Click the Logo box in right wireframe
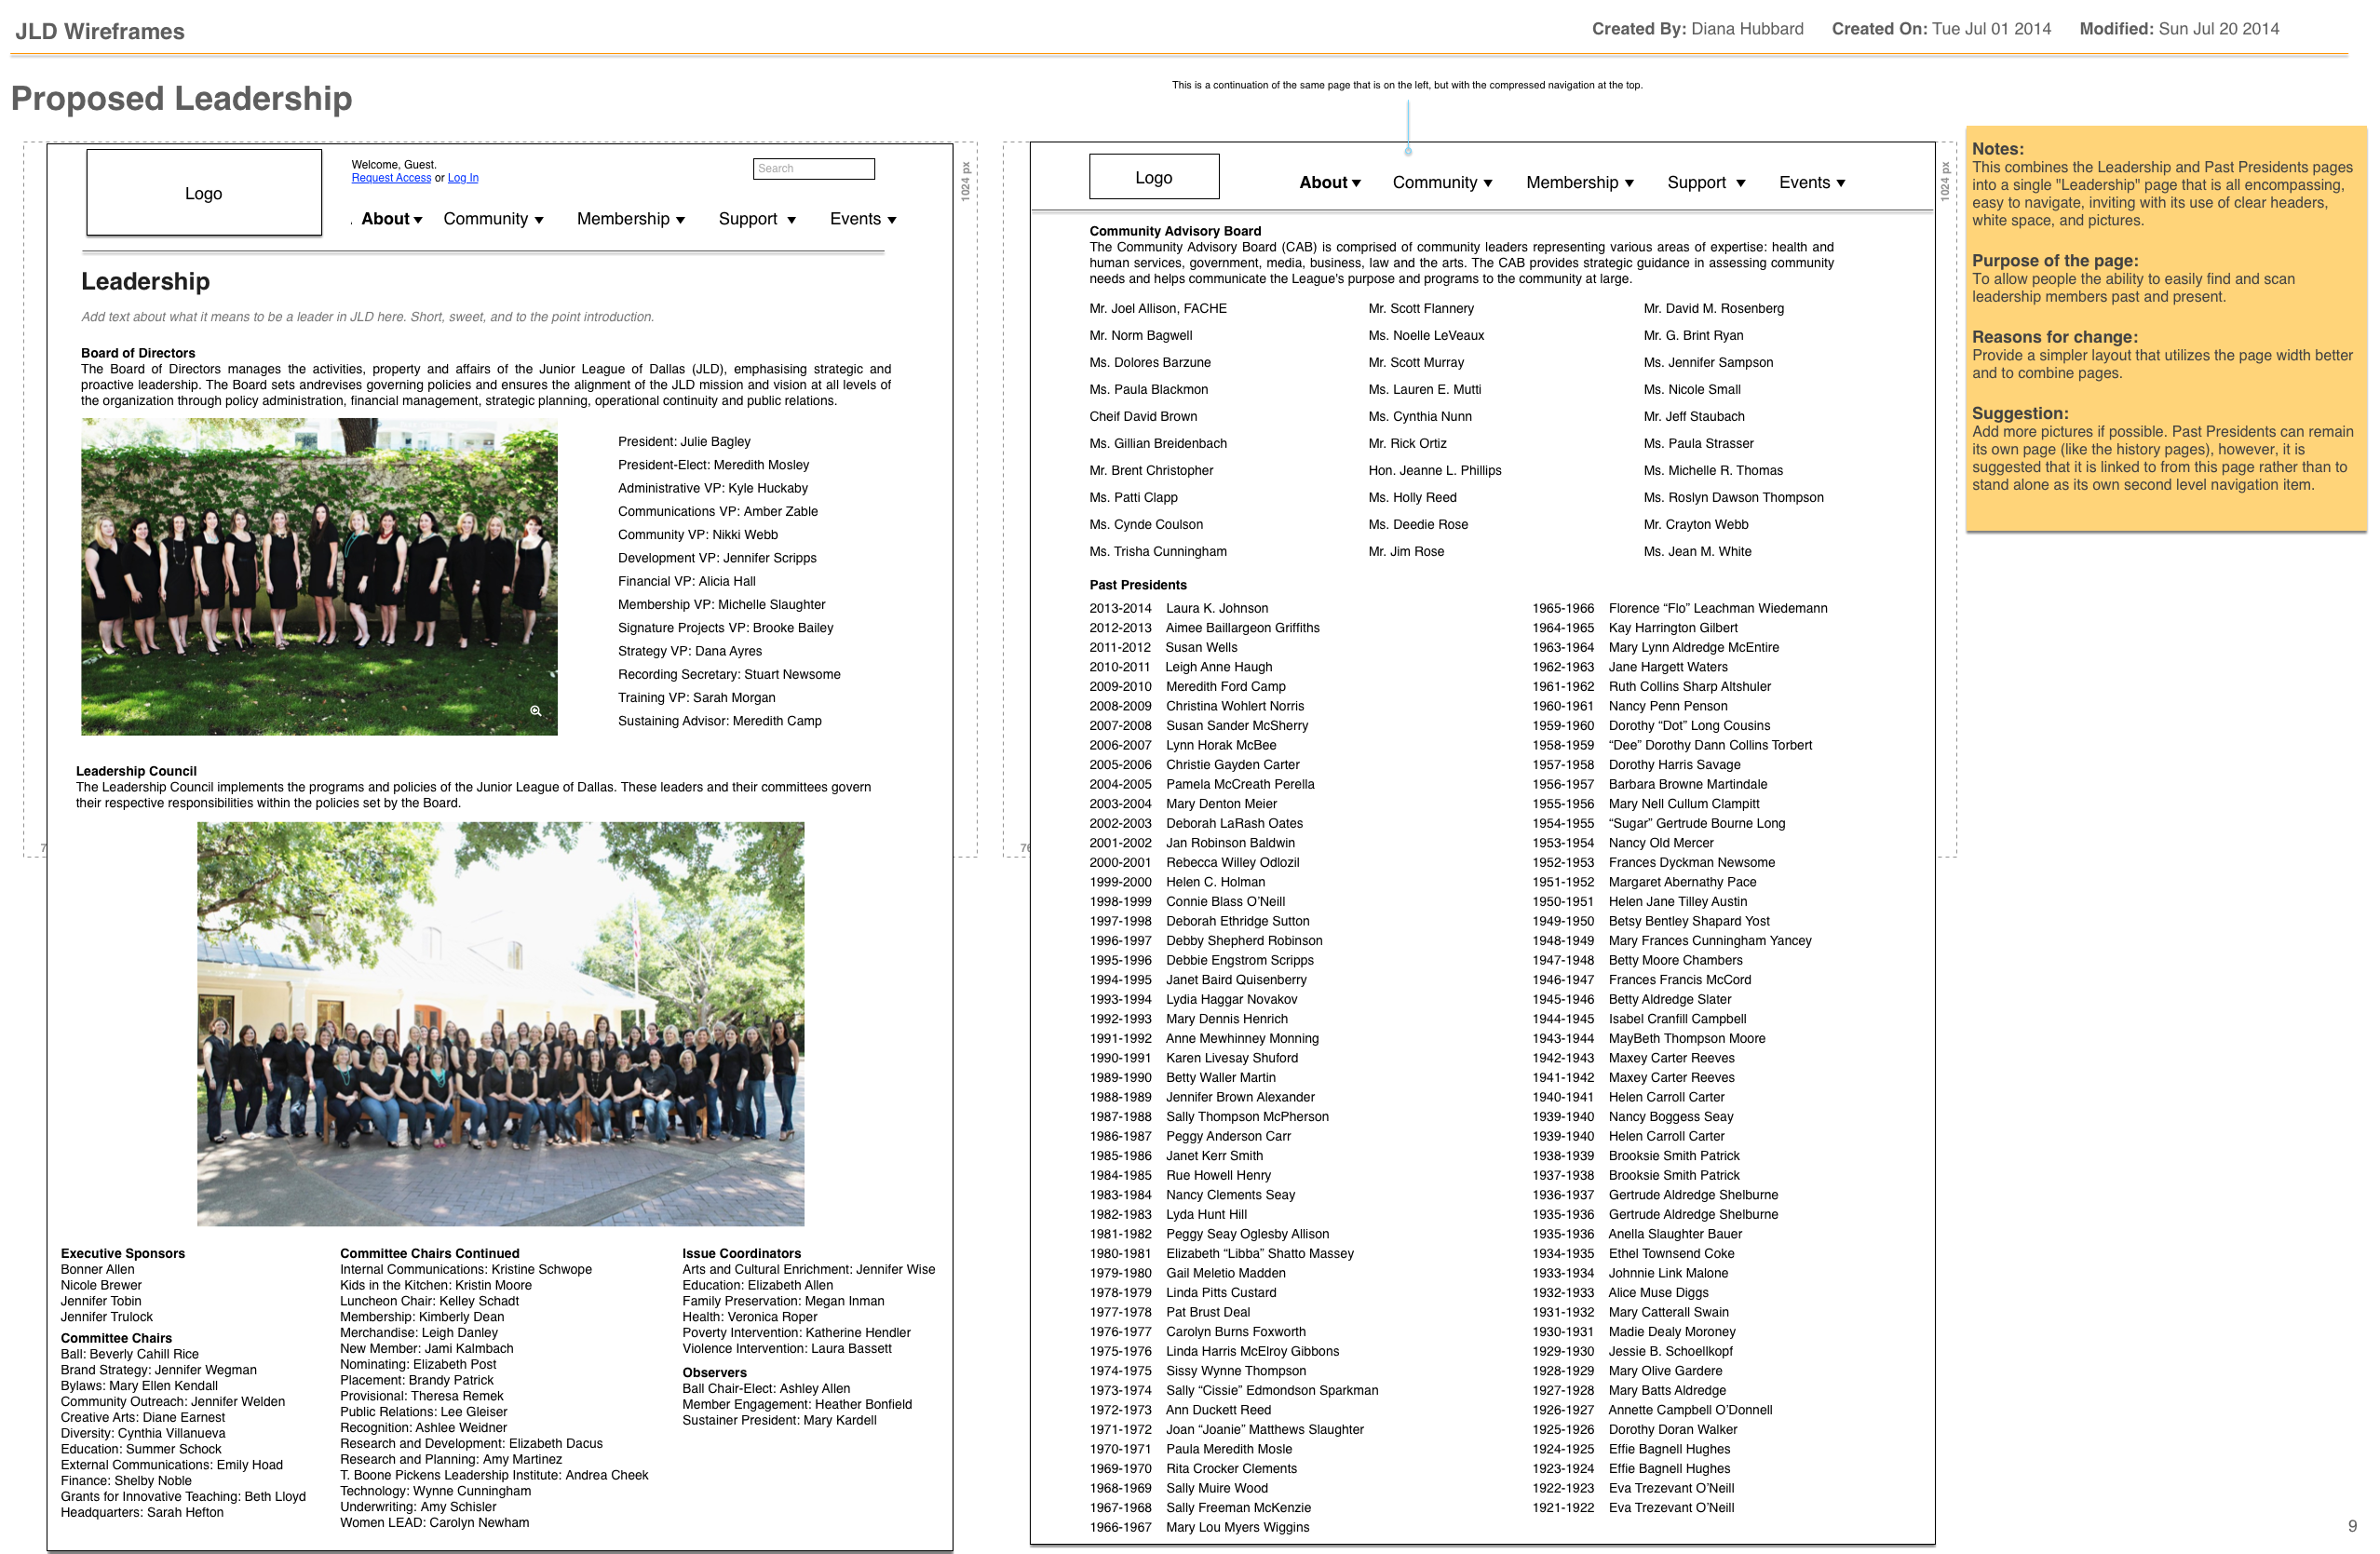 click(1153, 177)
